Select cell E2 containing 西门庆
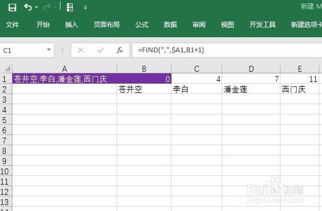This screenshot has height=211, width=322. point(299,89)
